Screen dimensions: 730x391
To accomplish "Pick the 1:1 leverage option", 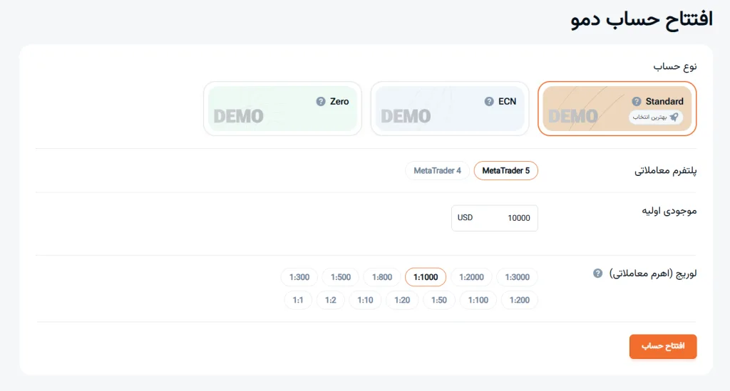I will coord(298,300).
